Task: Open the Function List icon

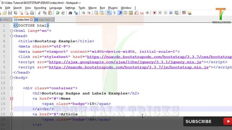Action: [x=136, y=13]
